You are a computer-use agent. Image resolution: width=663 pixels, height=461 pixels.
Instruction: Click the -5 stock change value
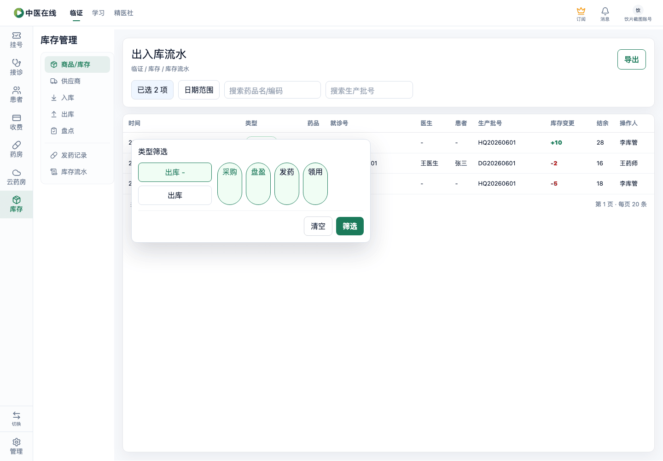(554, 184)
